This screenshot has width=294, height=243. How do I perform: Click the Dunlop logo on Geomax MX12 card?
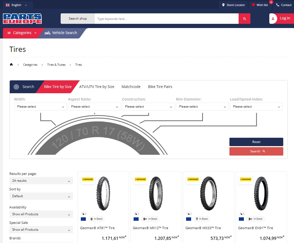tap(140, 179)
